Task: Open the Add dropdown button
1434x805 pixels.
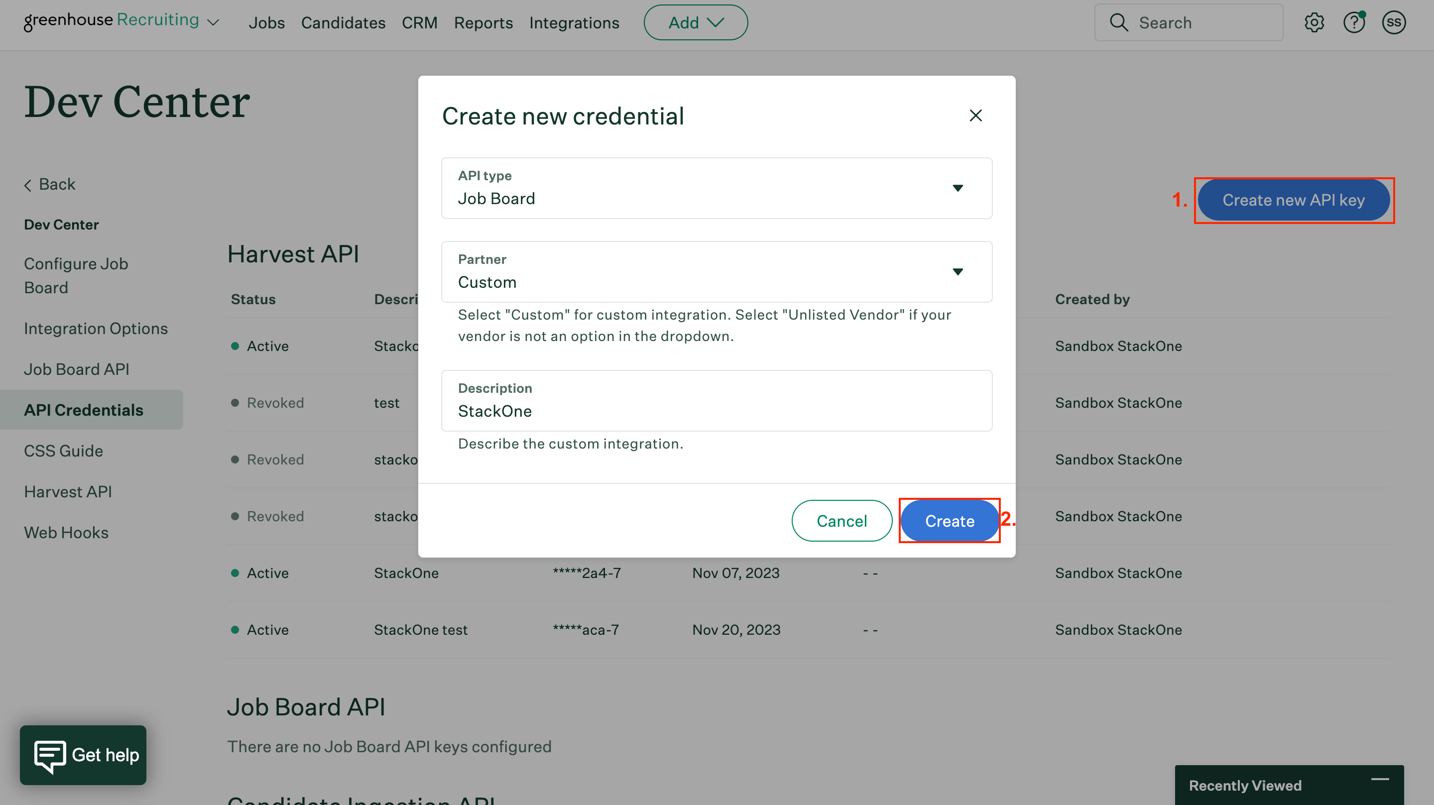Action: 695,23
